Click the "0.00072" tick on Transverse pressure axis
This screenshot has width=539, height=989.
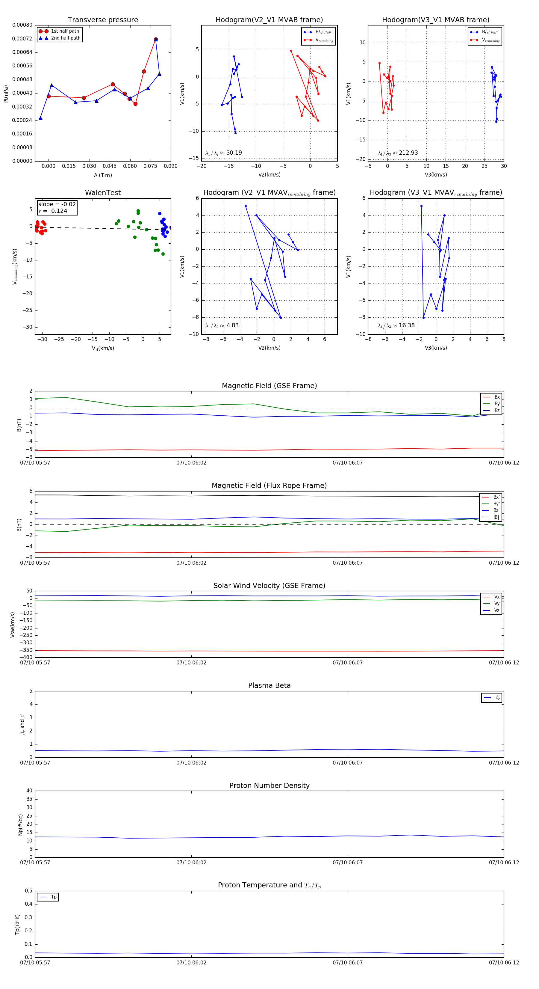[x=22, y=39]
